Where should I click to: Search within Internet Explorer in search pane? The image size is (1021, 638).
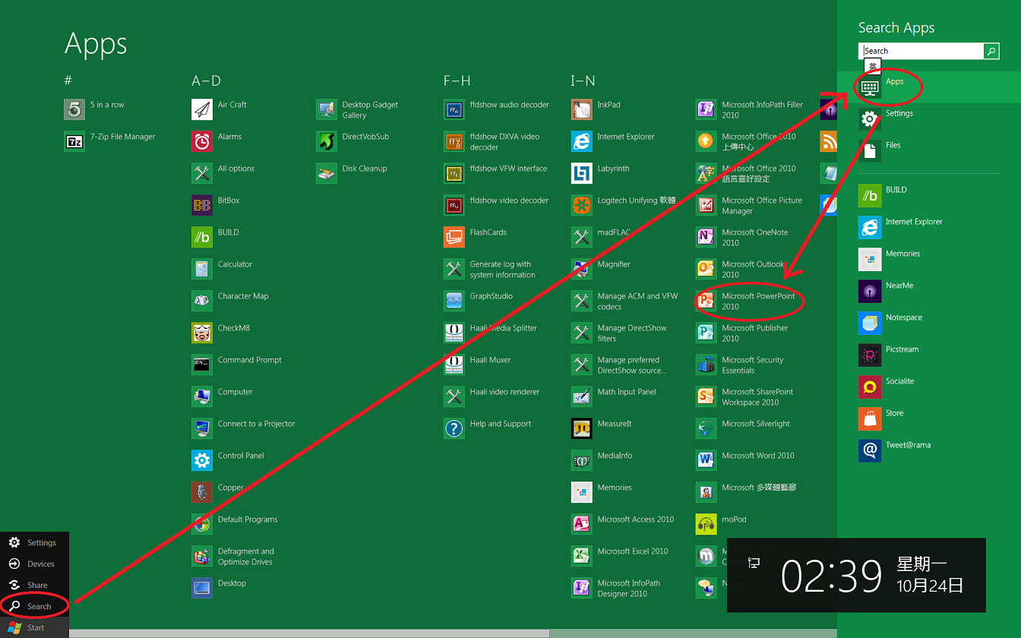tap(929, 227)
